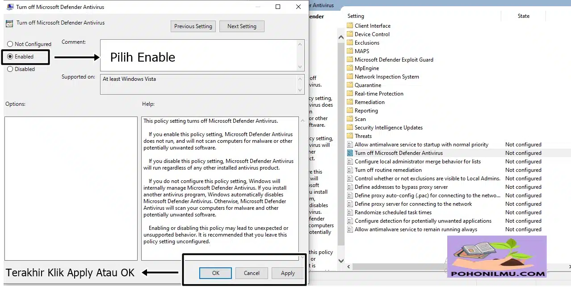Click 'Not configured' state of 'Define addresses to bypass proxy'
Viewport: 571px width, 287px height.
pos(523,187)
